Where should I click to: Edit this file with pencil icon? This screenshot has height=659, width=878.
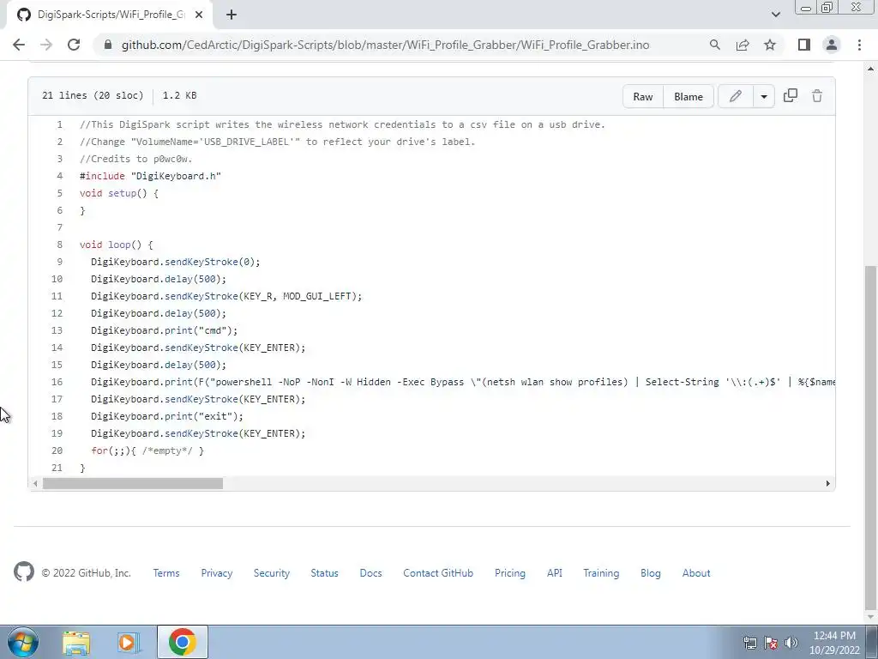point(735,96)
